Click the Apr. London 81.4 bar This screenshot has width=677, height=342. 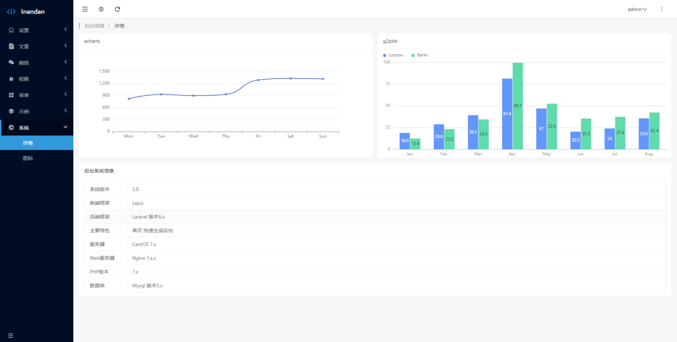[507, 114]
